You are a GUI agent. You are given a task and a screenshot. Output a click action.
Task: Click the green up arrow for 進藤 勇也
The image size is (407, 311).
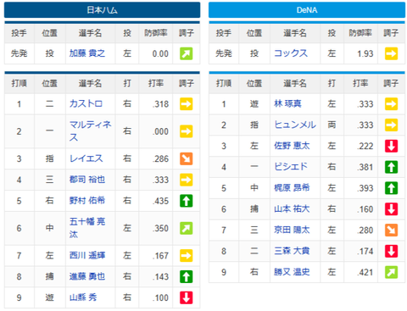[x=187, y=276]
